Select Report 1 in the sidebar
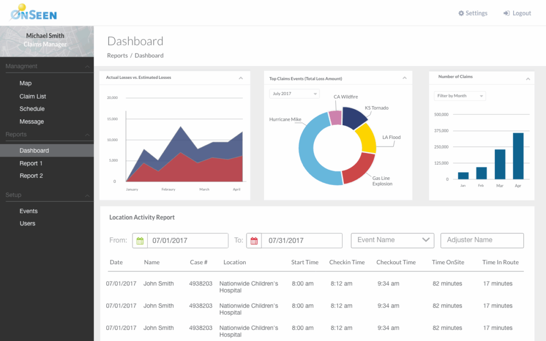 tap(31, 164)
